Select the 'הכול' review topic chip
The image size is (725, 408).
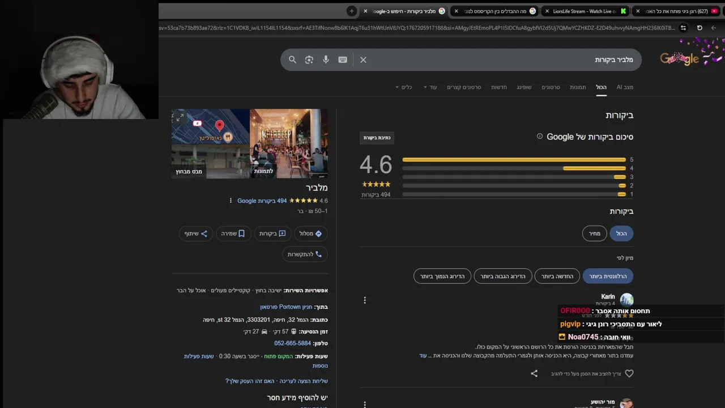coord(621,233)
